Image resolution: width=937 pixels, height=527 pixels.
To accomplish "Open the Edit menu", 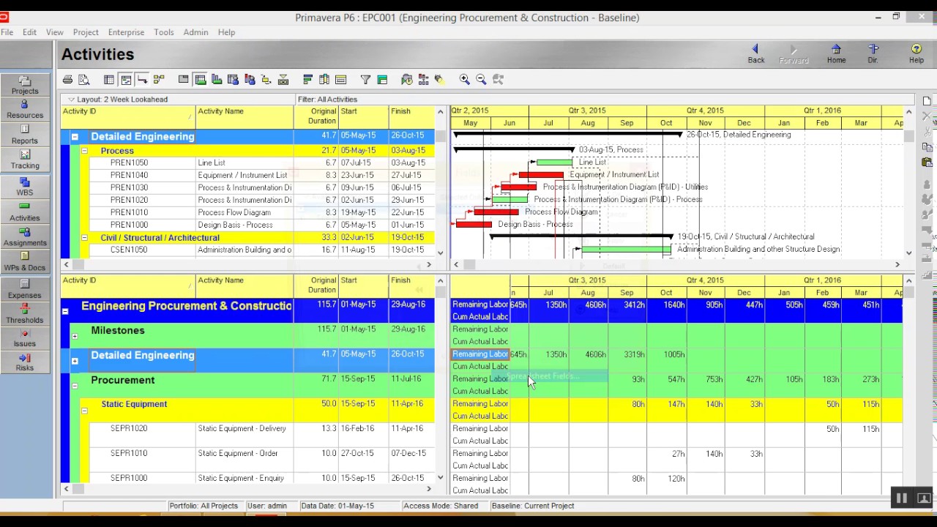I will [x=29, y=32].
